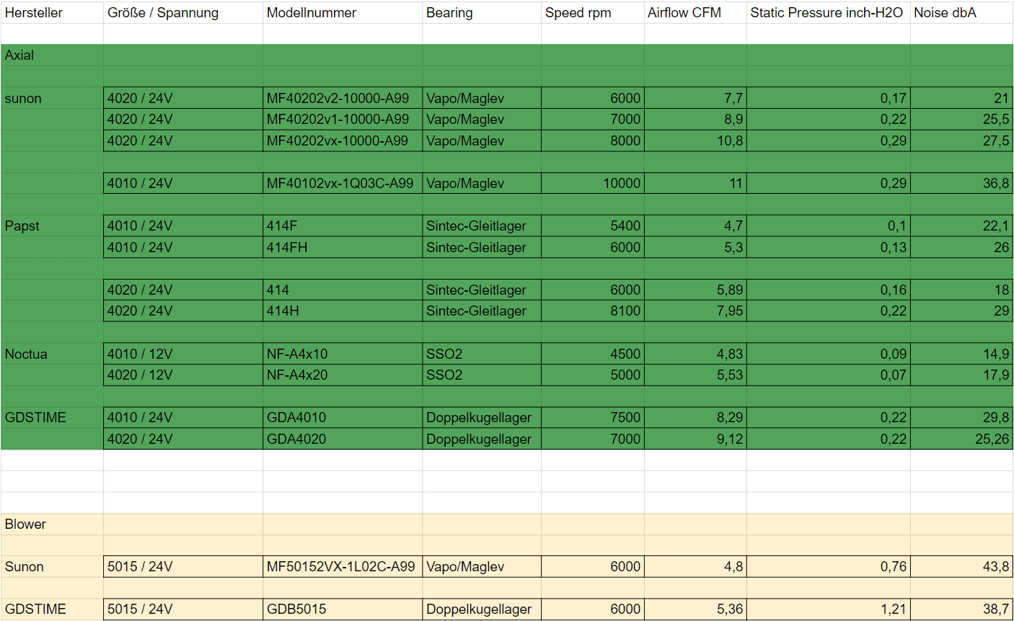This screenshot has height=621, width=1014.
Task: Select Sintec-Gleitlager bearing cell for 414F
Action: pyautogui.click(x=482, y=226)
